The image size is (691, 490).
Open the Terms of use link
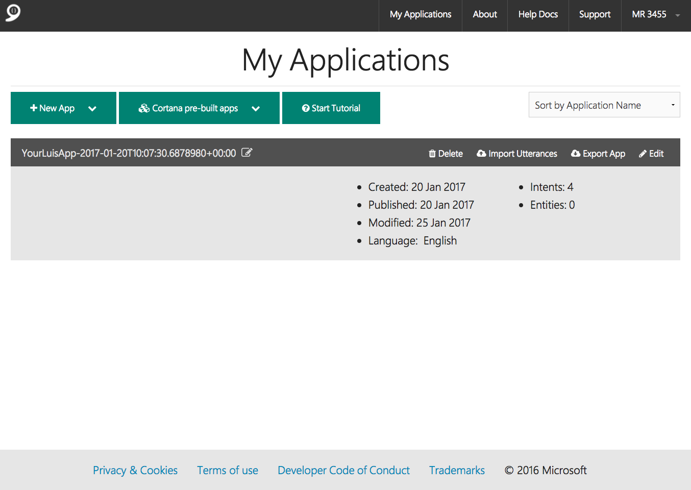tap(228, 470)
